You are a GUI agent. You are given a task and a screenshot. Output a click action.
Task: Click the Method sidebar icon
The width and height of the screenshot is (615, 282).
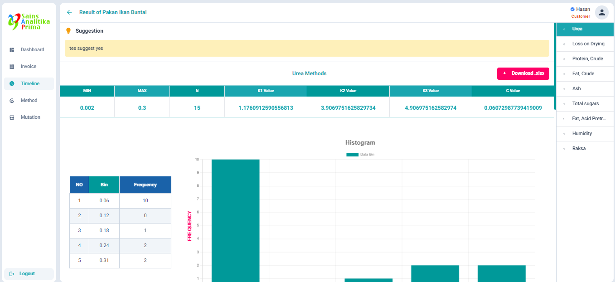[12, 101]
